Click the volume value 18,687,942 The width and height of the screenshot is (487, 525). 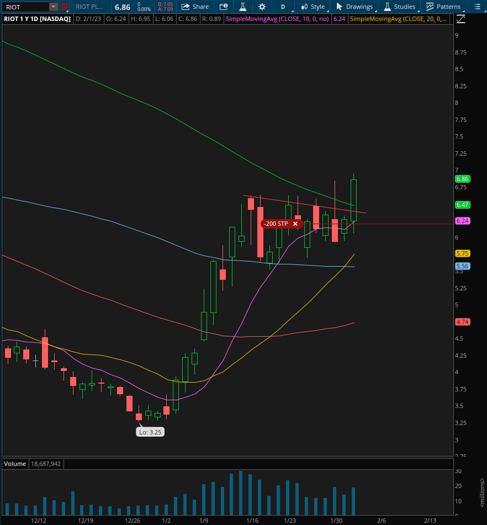(46, 464)
